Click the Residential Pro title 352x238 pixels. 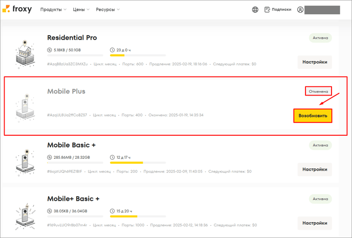coord(72,38)
